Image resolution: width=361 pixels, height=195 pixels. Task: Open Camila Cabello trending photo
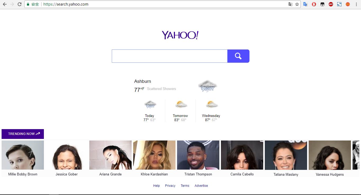pos(242,155)
